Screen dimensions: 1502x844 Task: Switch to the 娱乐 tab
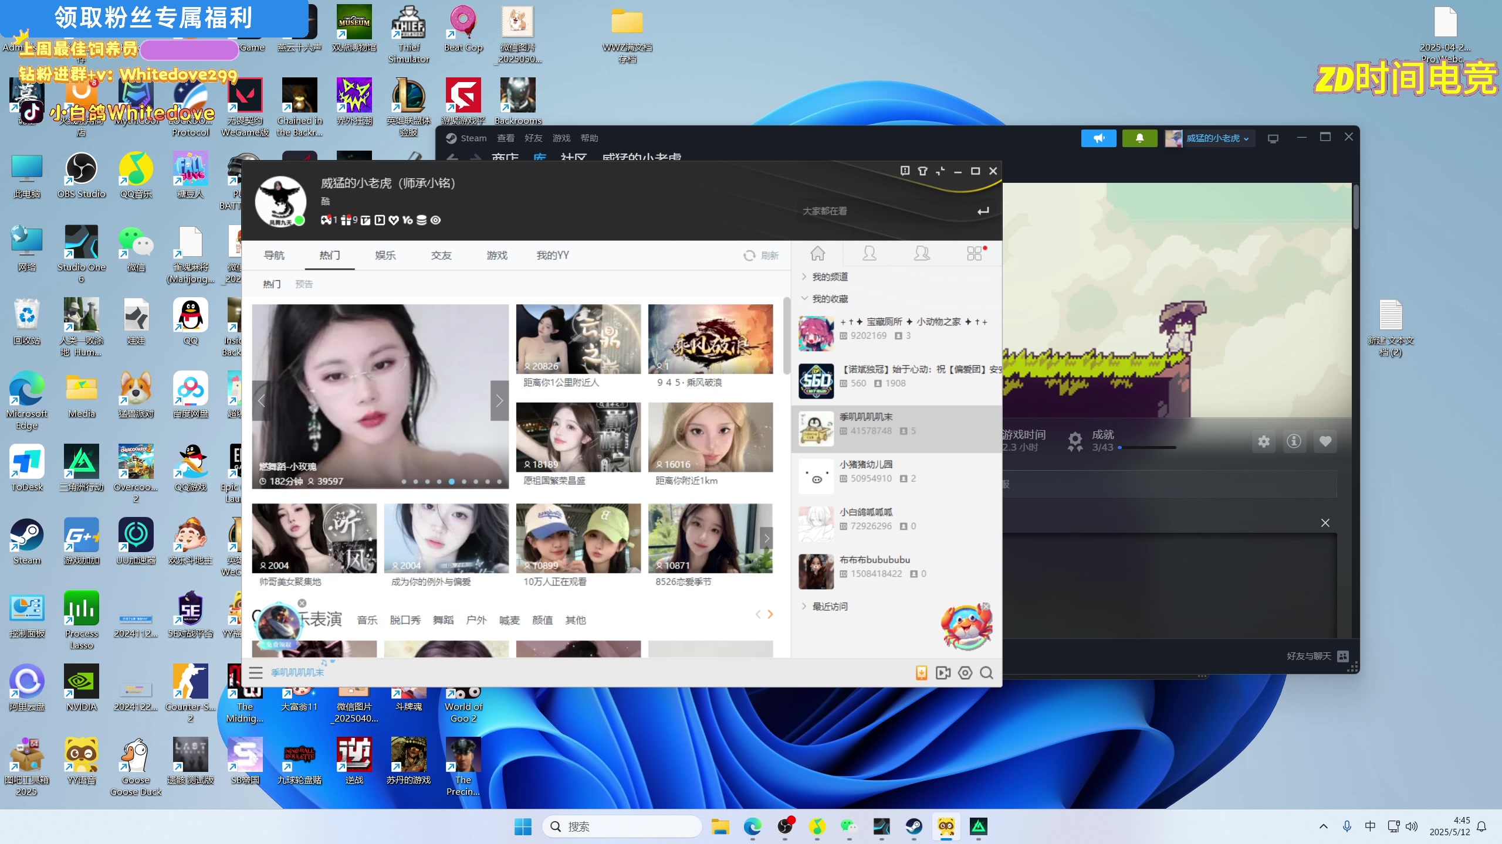click(x=385, y=256)
